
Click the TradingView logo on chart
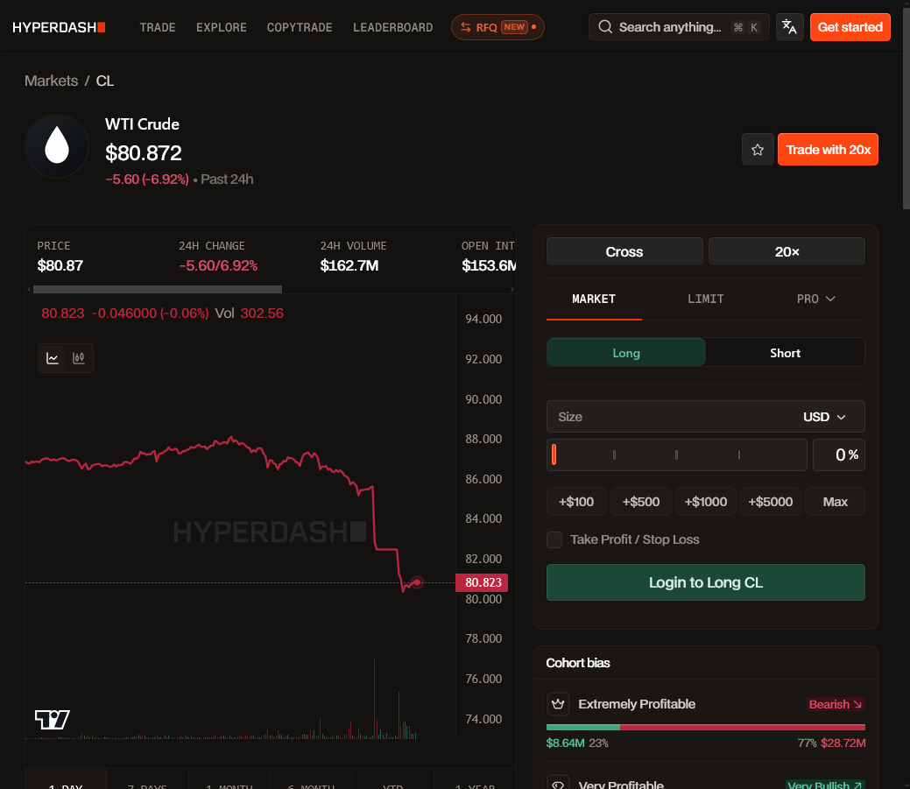[53, 720]
